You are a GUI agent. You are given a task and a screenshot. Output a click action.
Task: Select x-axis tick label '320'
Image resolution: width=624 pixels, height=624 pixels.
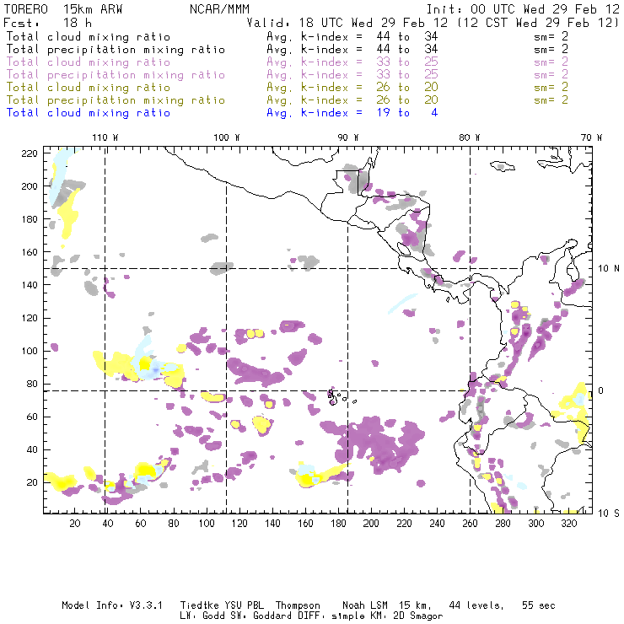[568, 524]
